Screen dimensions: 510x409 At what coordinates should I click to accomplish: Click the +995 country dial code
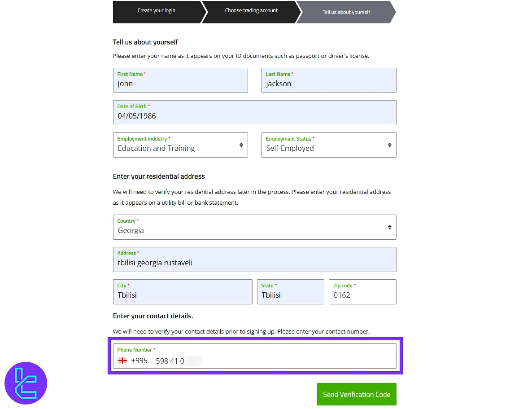(139, 361)
